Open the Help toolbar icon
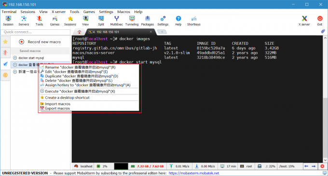Screen dimensions: 328x176 pyautogui.click(x=178, y=21)
